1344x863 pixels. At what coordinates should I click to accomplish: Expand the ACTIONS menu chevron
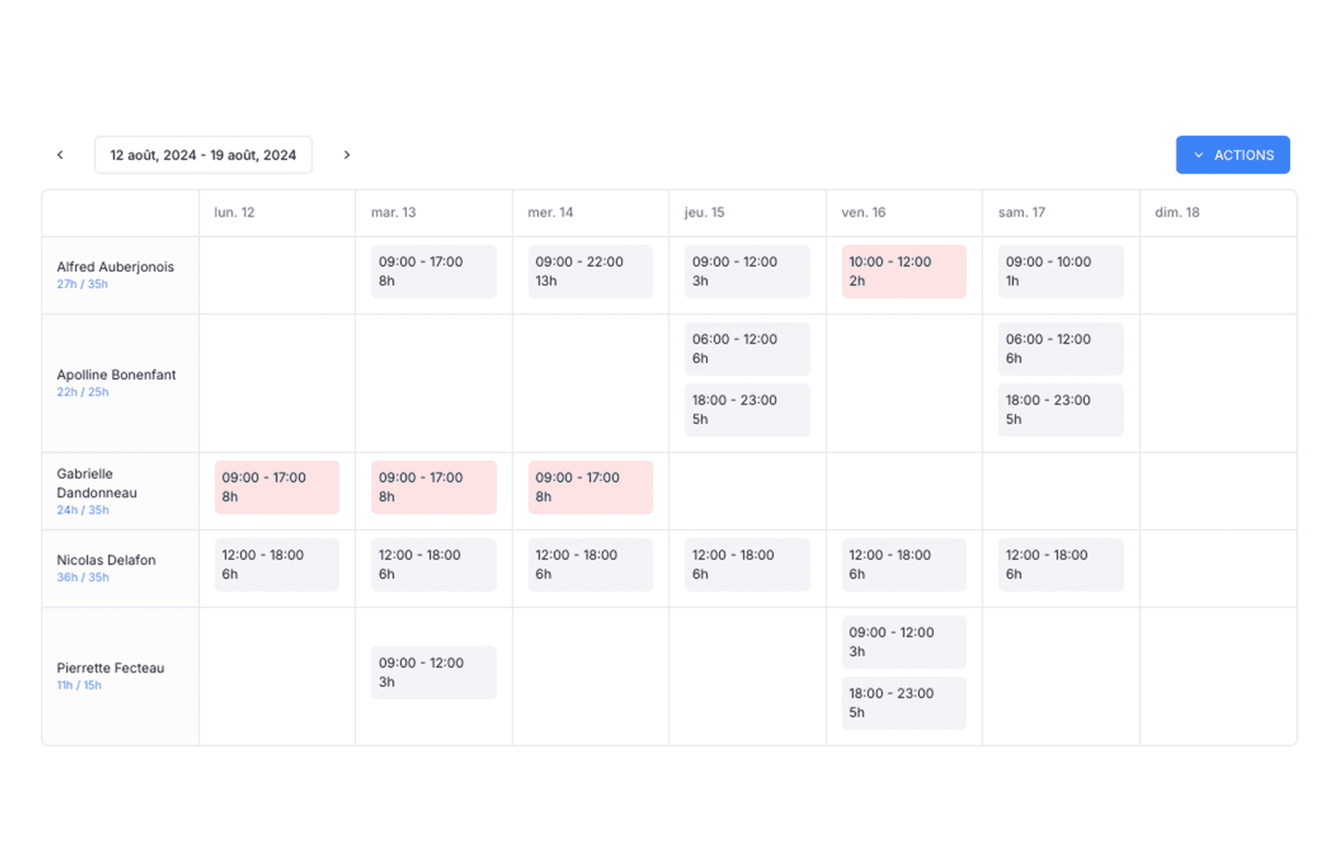pyautogui.click(x=1199, y=154)
